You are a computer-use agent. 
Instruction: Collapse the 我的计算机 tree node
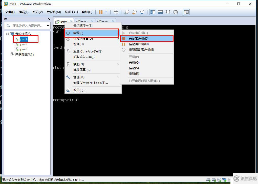coord(7,34)
